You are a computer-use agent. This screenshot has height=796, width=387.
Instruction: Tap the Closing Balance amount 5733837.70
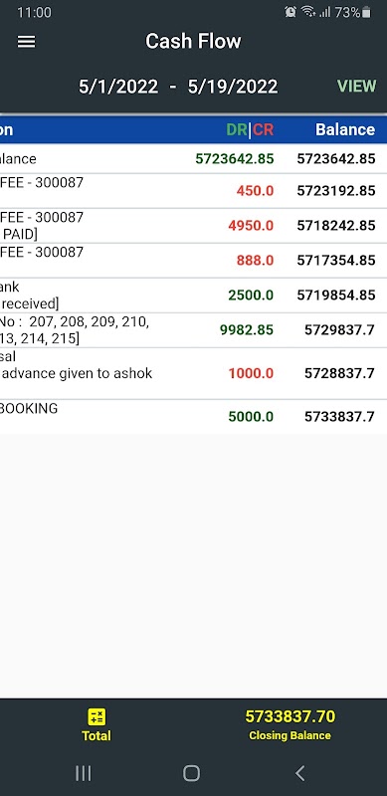pyautogui.click(x=290, y=716)
